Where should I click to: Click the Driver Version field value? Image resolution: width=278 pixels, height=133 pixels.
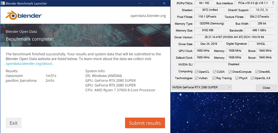[234, 37]
